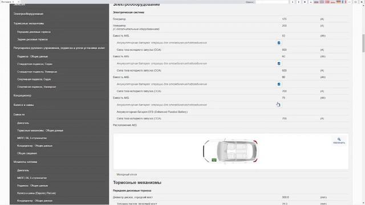365x205 pixels.
Task: Open Электрооборудование section in sidebar
Action: tap(29, 14)
